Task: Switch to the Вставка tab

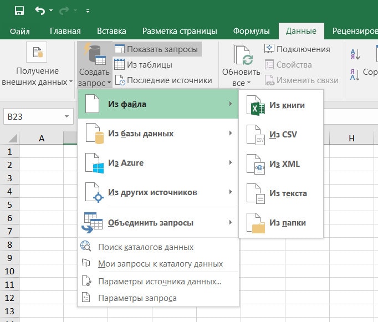Action: (x=111, y=31)
